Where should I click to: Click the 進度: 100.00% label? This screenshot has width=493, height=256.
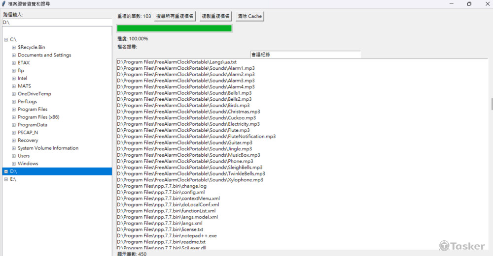[x=133, y=39]
